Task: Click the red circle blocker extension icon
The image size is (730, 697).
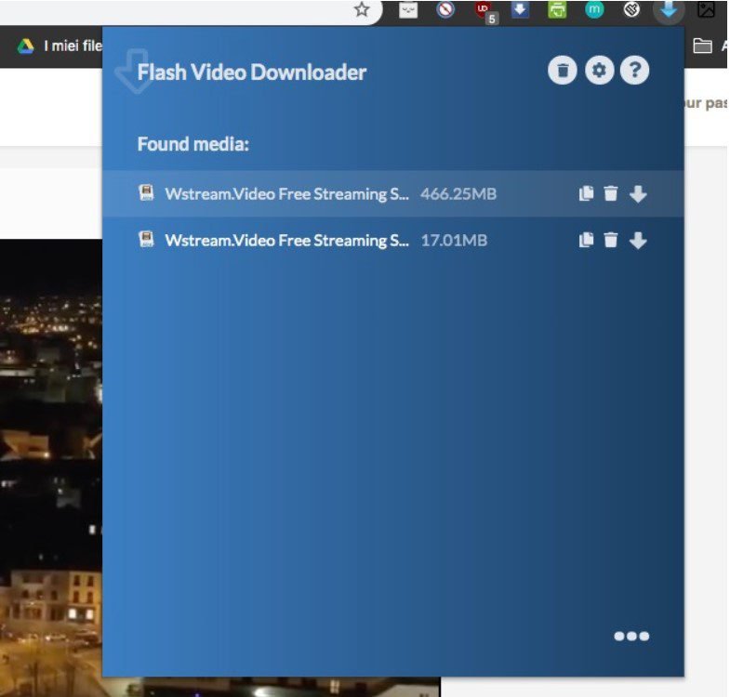Action: pyautogui.click(x=445, y=9)
